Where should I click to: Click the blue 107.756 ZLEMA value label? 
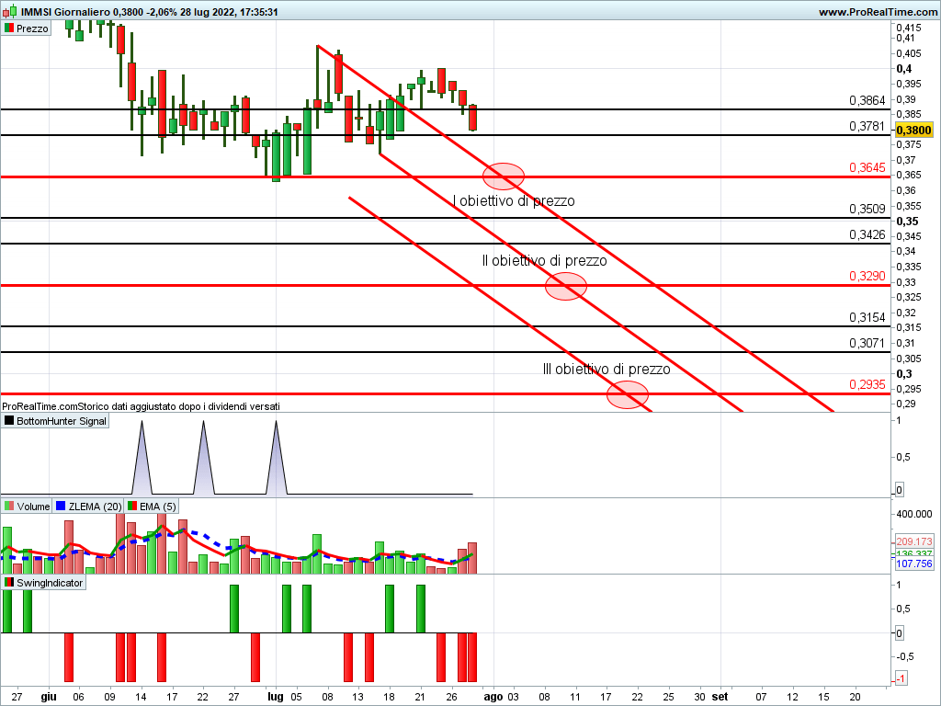click(x=913, y=564)
